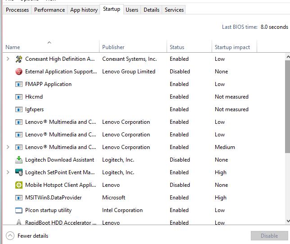Screen dimensions: 290x244
Task: Click the Logitech Download Assistant icon
Action: coord(19,160)
